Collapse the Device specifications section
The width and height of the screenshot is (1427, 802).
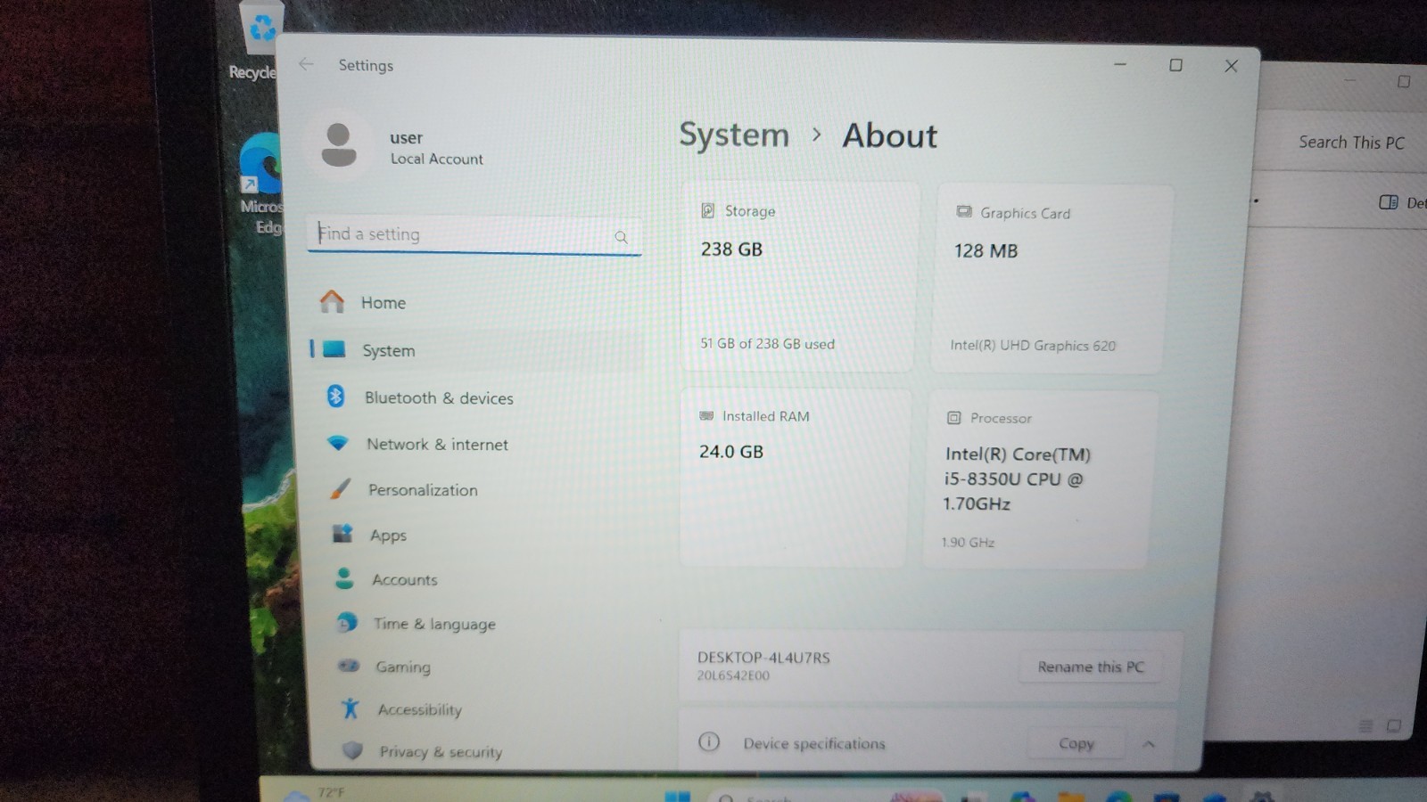(x=1149, y=744)
